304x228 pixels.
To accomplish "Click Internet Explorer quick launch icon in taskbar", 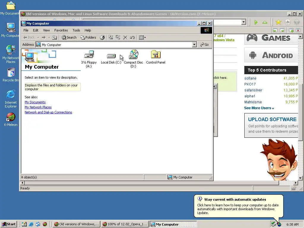I will tap(31, 224).
